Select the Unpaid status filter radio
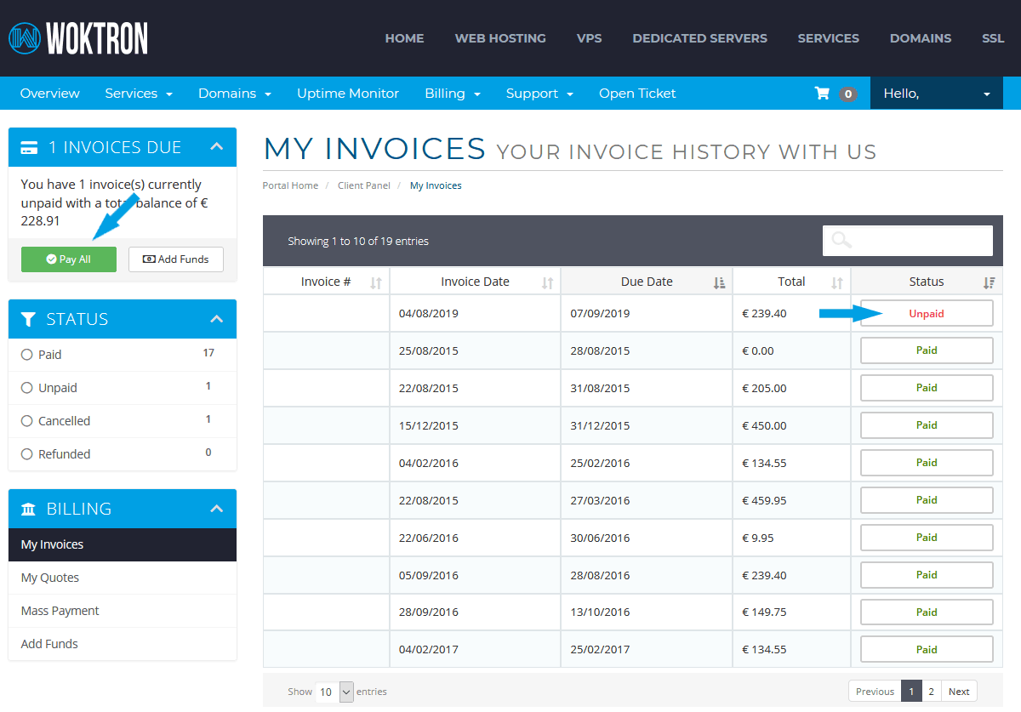Screen dimensions: 1021x712 pyautogui.click(x=27, y=388)
